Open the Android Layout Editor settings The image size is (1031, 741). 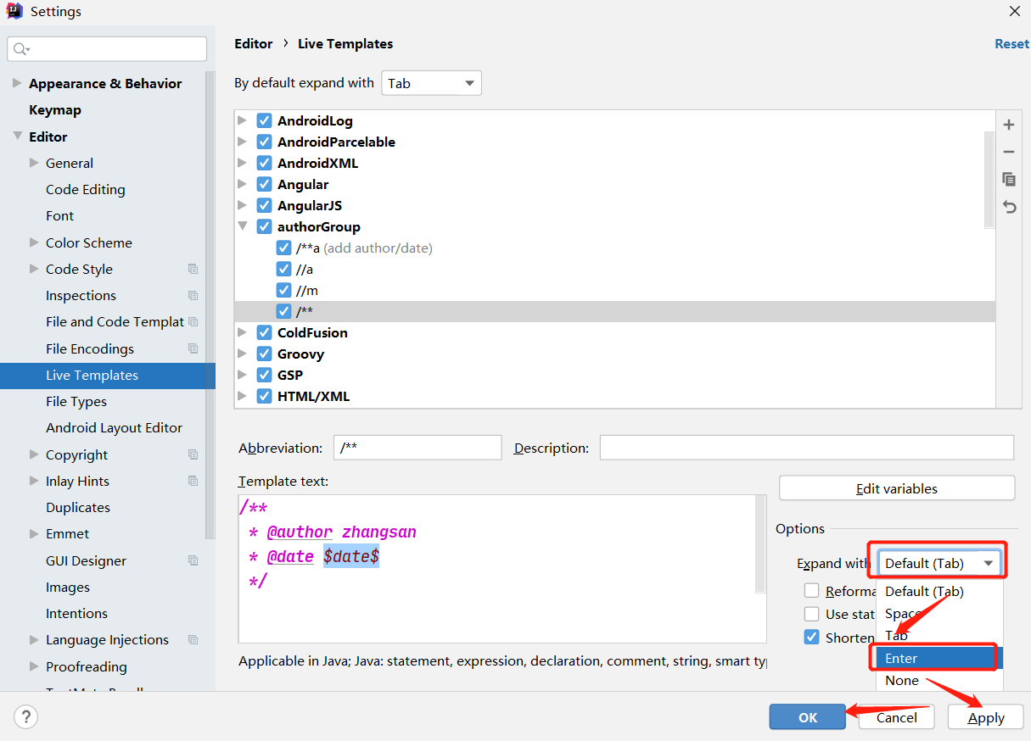point(114,427)
